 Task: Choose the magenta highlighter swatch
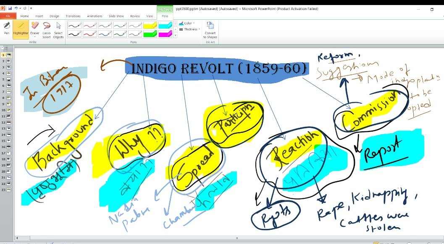[165, 34]
